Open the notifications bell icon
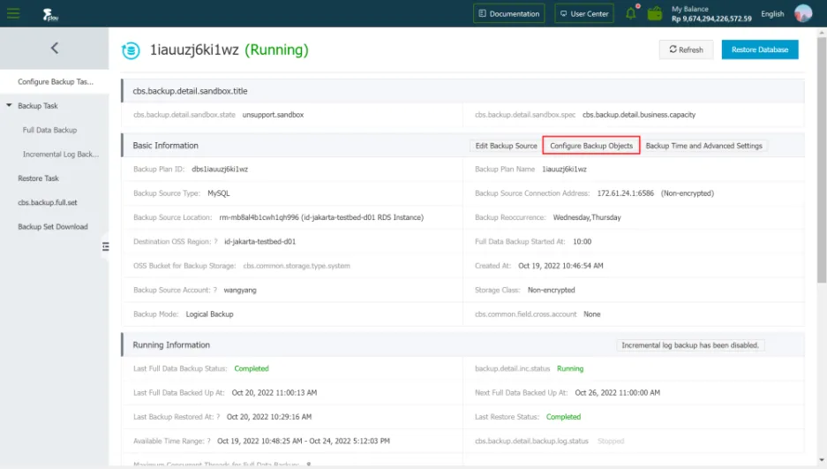Screen dimensions: 827x469 631,13
